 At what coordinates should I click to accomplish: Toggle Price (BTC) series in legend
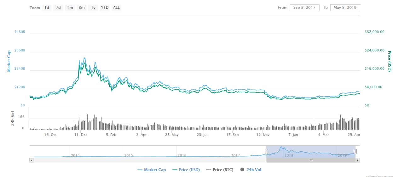click(220, 170)
